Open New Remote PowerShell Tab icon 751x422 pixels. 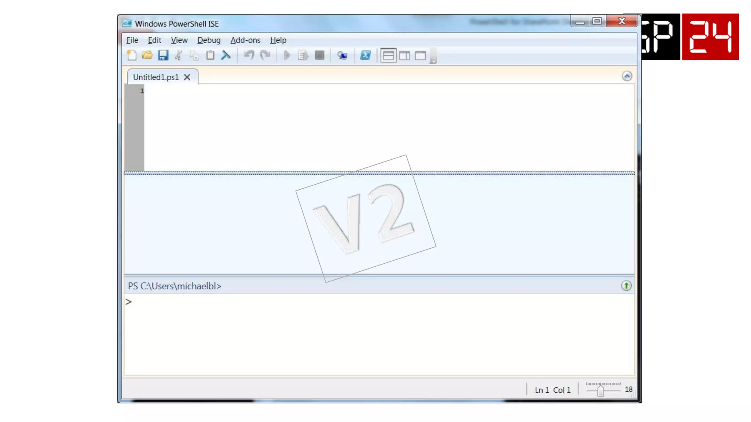(342, 55)
